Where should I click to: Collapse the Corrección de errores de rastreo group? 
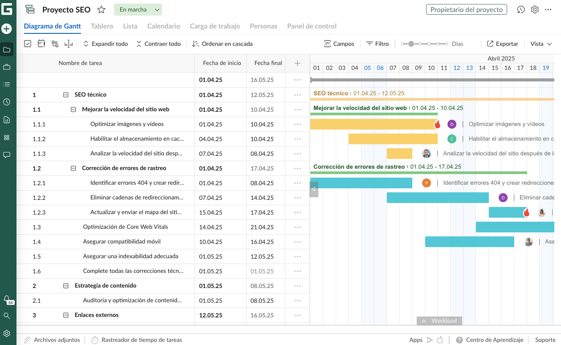[73, 168]
